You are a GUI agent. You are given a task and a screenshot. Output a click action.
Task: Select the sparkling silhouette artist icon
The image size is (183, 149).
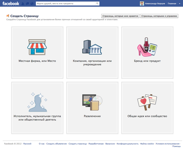click(x=37, y=102)
